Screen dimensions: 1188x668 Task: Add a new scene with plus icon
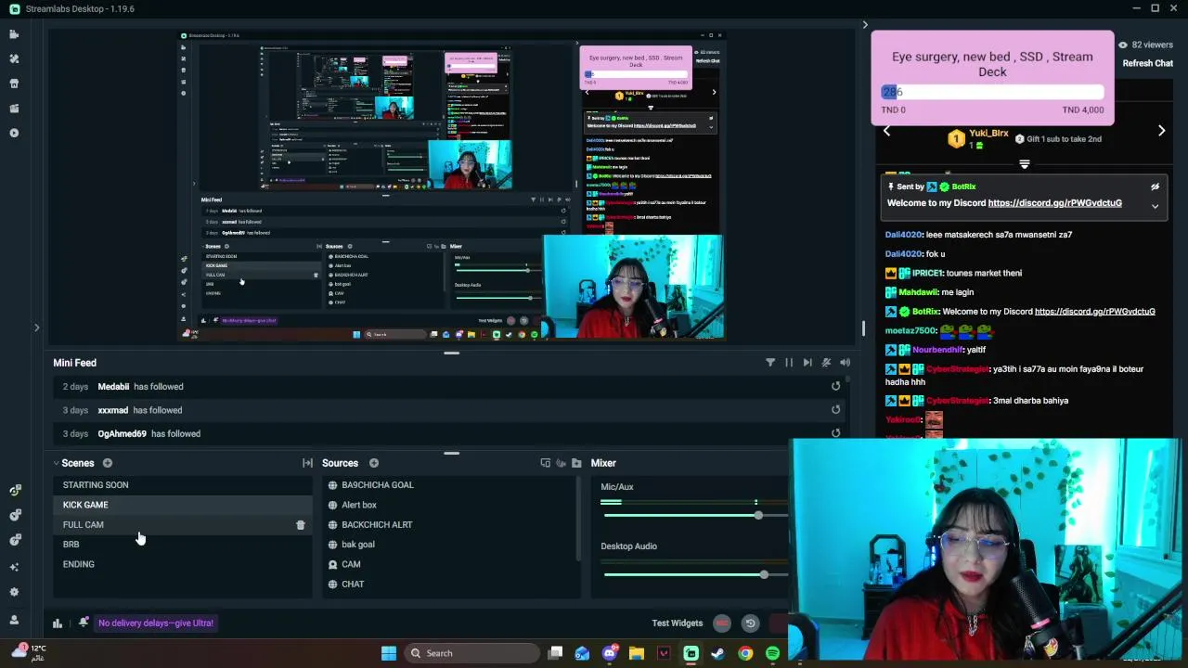(107, 463)
